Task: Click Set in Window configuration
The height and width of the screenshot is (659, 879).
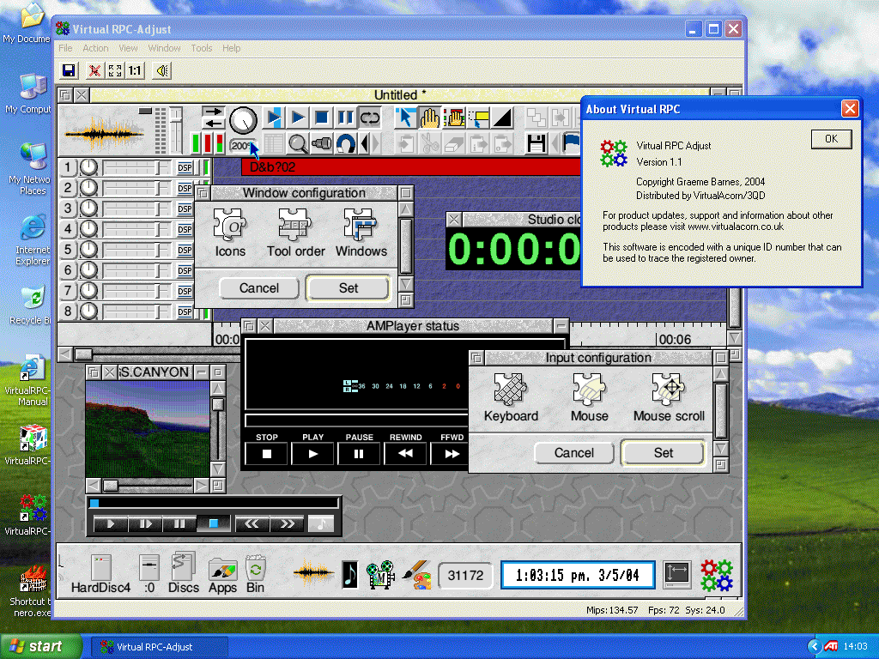Action: [348, 288]
